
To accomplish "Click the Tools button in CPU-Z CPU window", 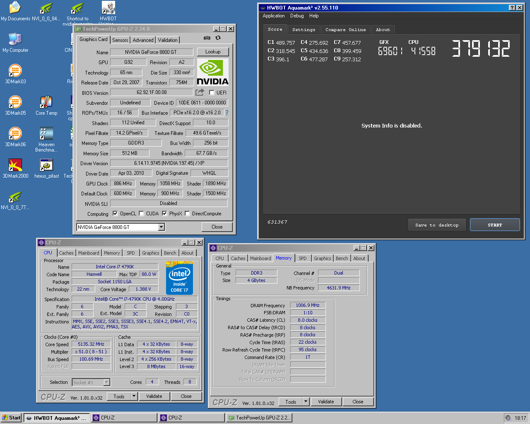I will point(119,397).
